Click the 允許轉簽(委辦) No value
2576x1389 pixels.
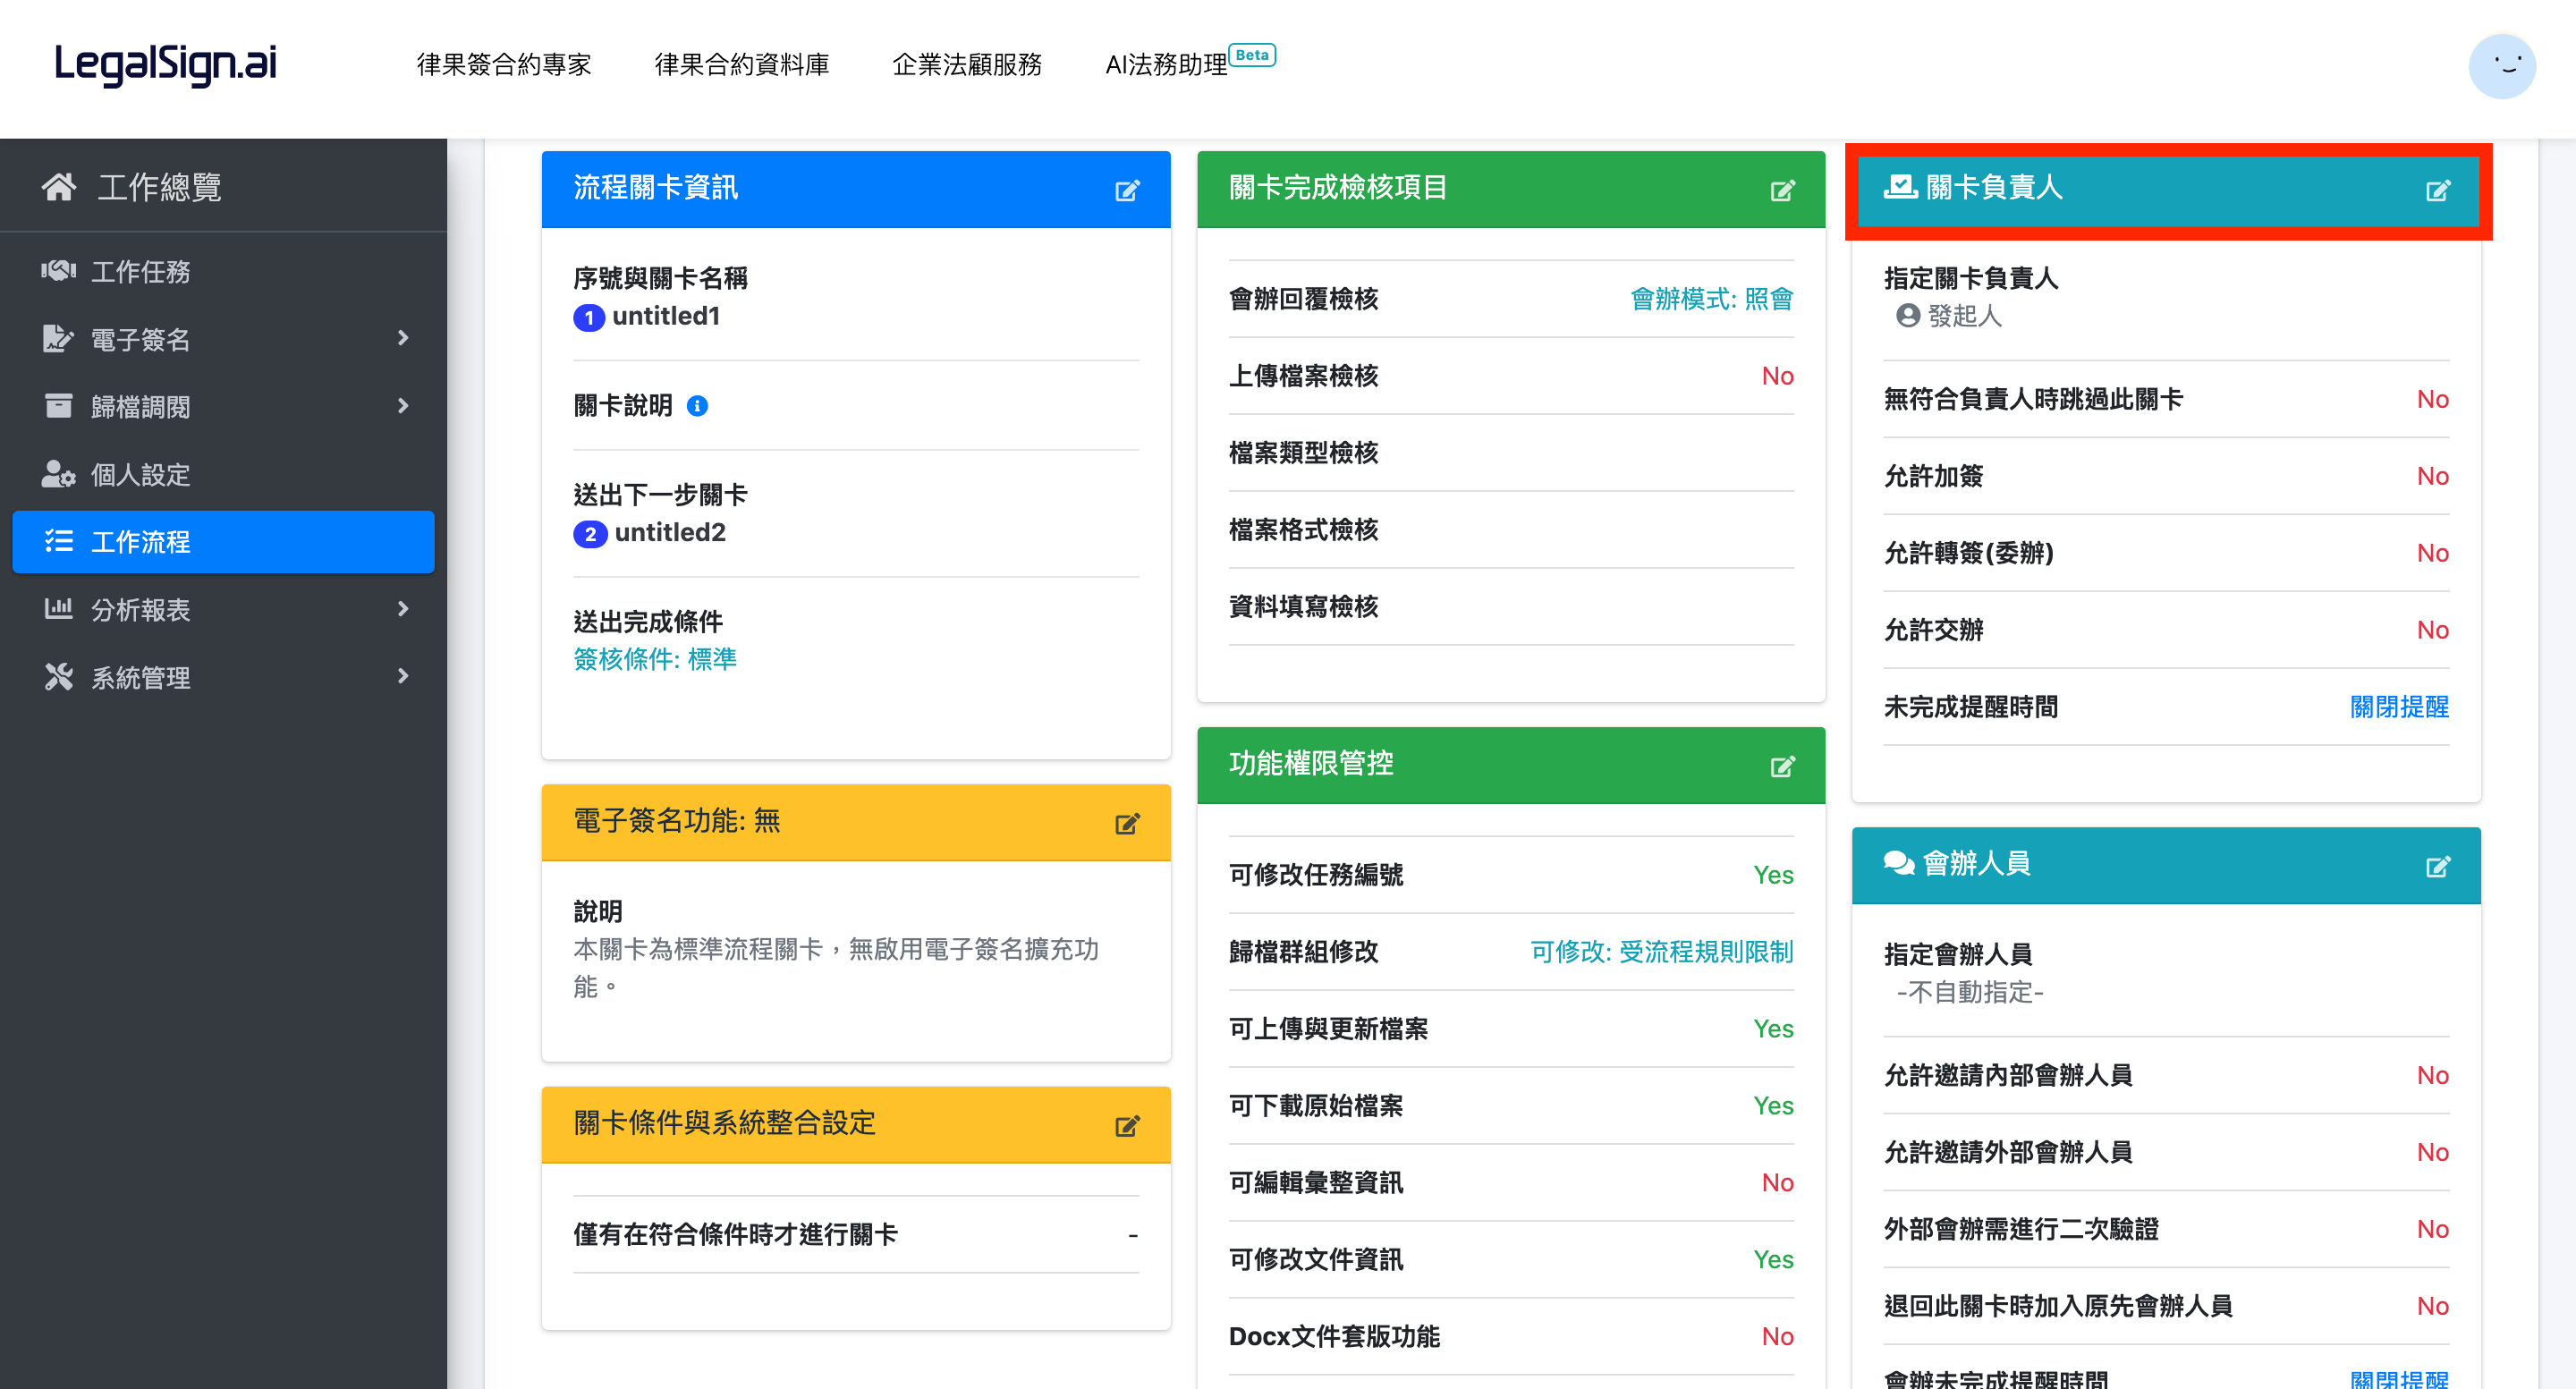pos(2433,554)
